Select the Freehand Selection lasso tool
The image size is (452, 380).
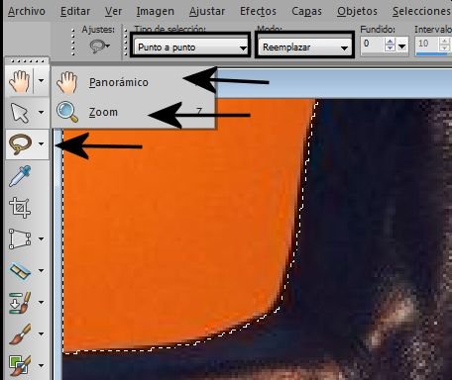click(x=20, y=143)
